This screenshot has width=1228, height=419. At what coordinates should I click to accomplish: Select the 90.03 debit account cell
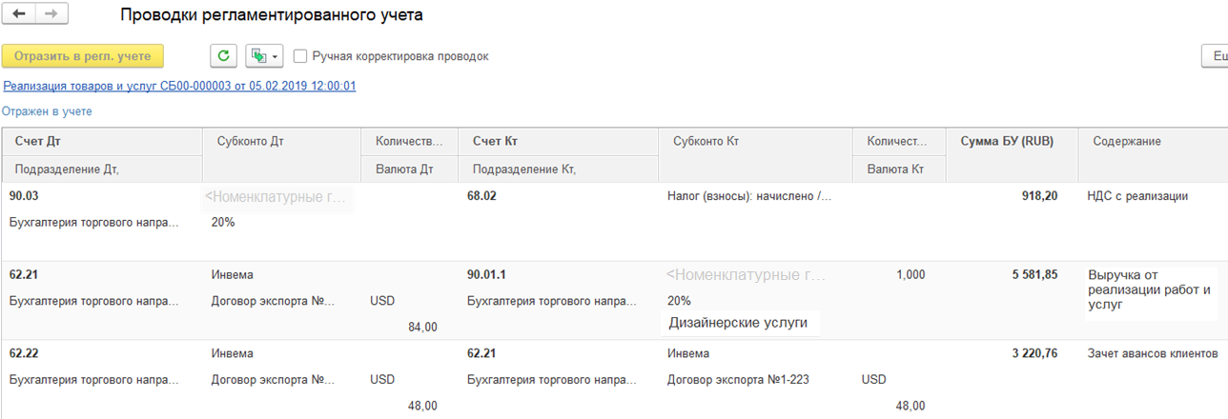coord(24,196)
